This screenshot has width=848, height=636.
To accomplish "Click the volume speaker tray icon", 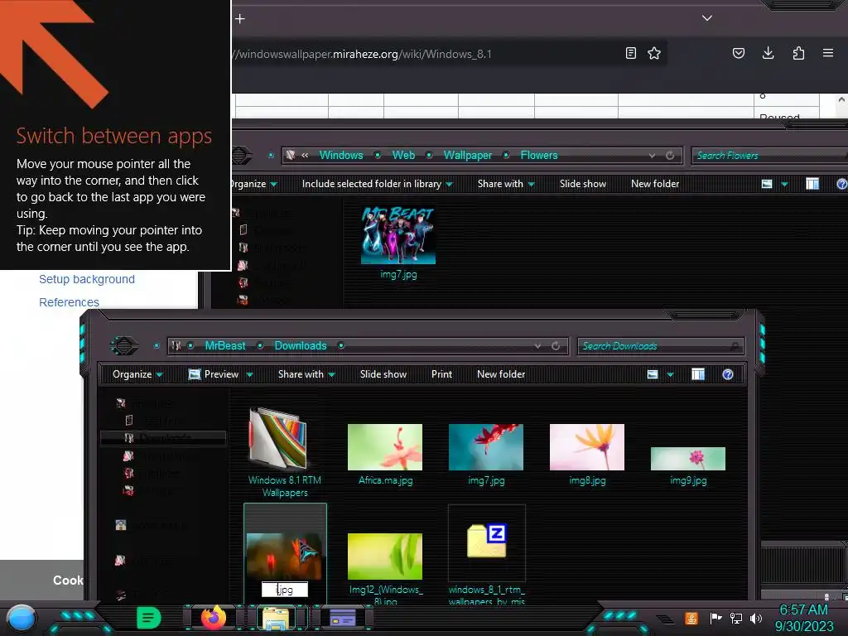I will [x=756, y=618].
